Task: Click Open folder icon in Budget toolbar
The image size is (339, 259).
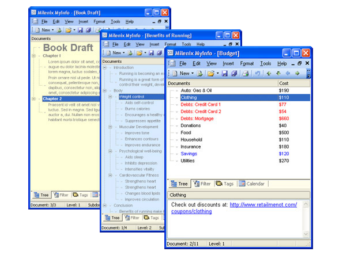Action: [x=211, y=74]
